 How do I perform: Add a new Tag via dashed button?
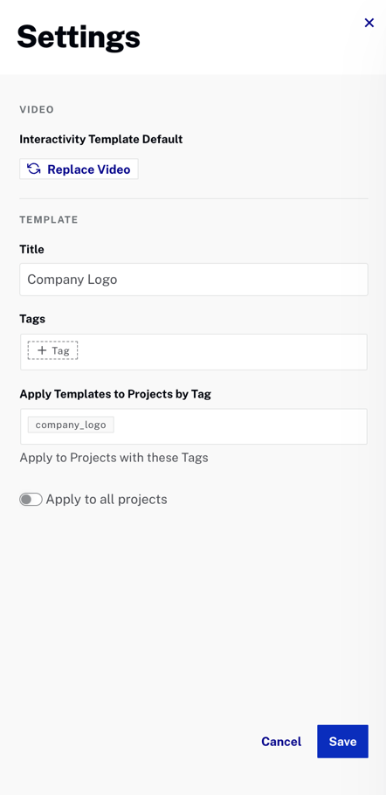point(52,350)
